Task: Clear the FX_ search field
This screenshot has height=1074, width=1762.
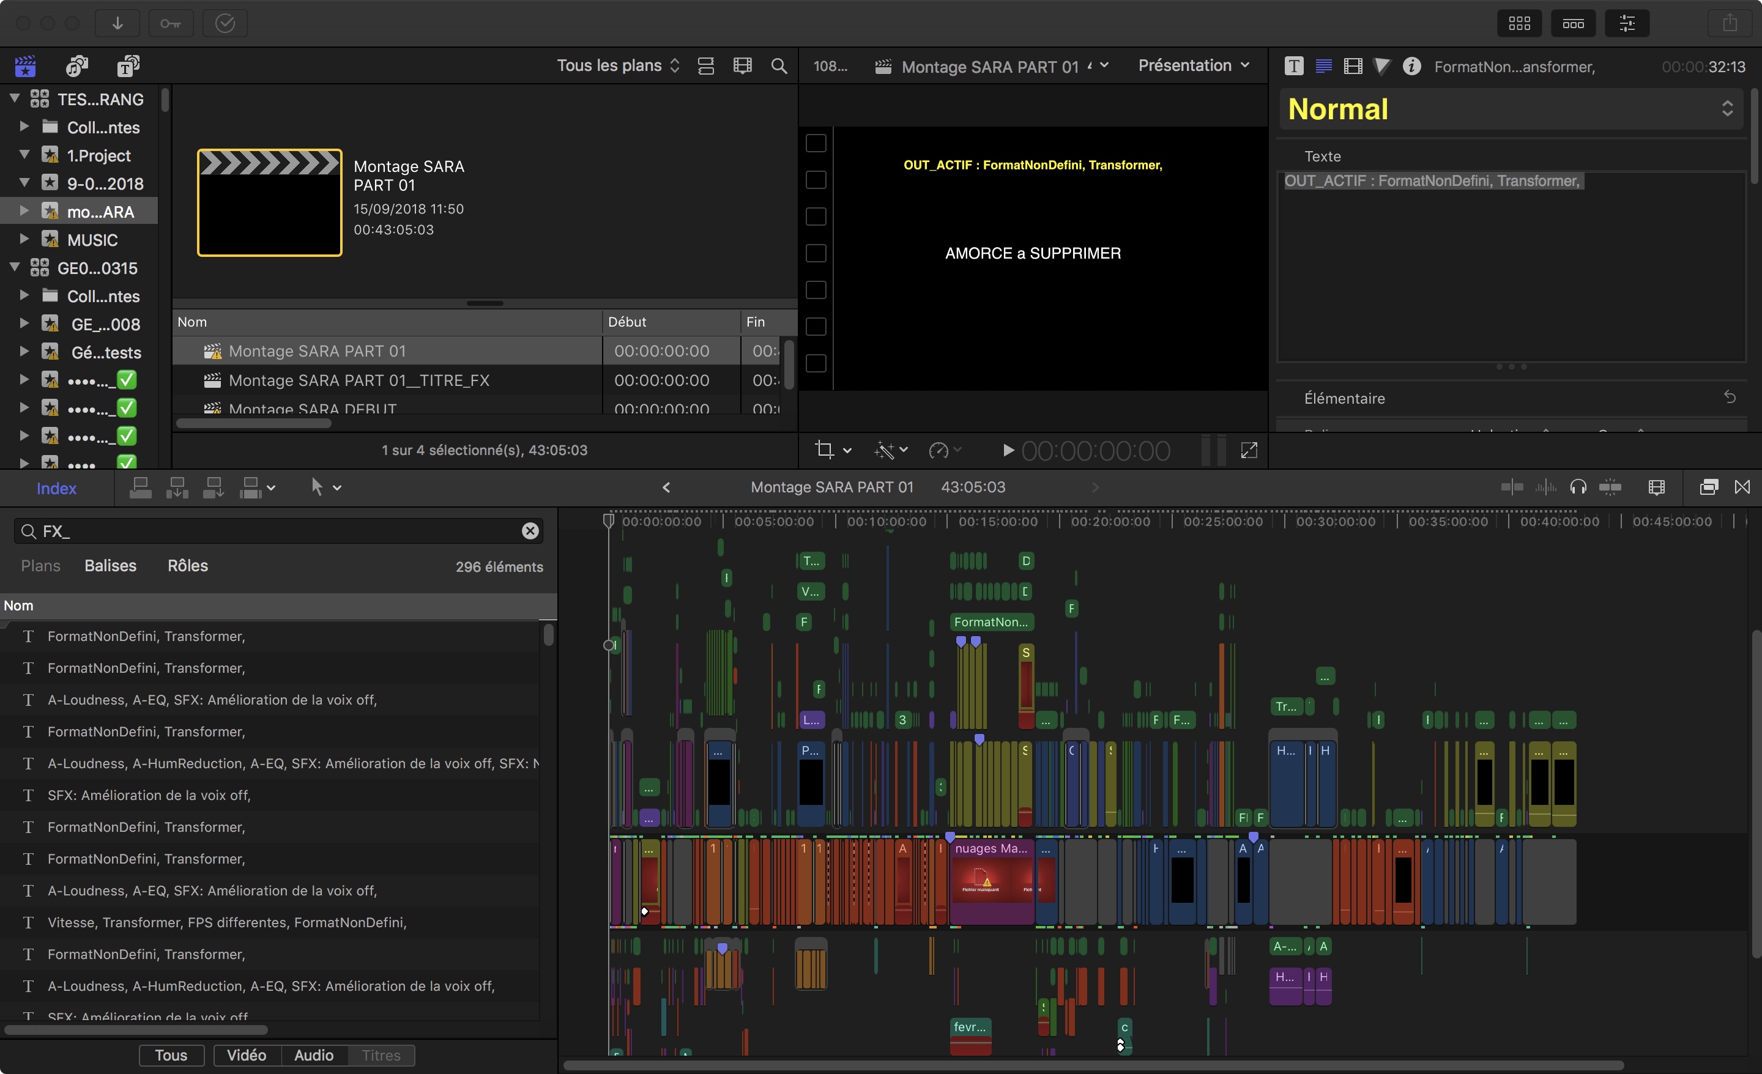Action: tap(530, 530)
